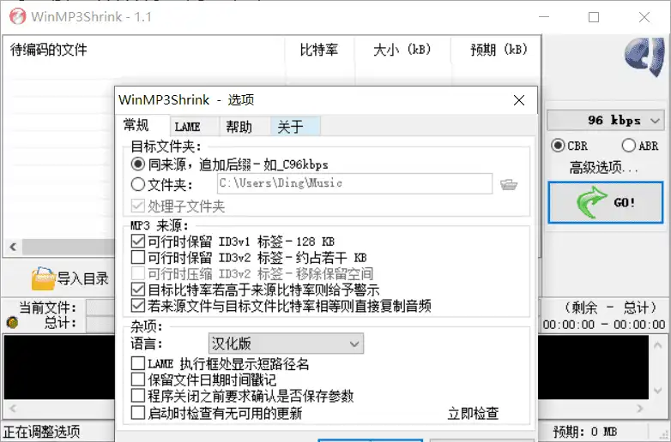Click the 预期 (kB) column header
Viewport: 671px width, 442px height.
click(x=496, y=50)
